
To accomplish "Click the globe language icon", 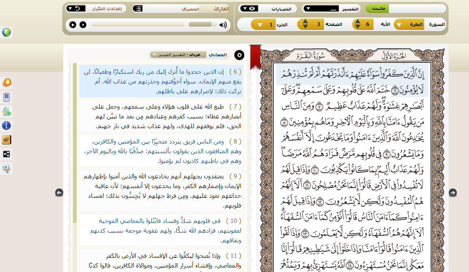I will pos(6,32).
